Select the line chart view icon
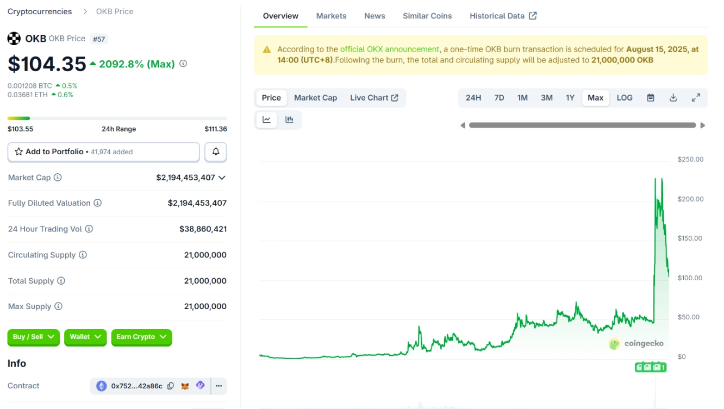The image size is (724, 409). pyautogui.click(x=266, y=119)
